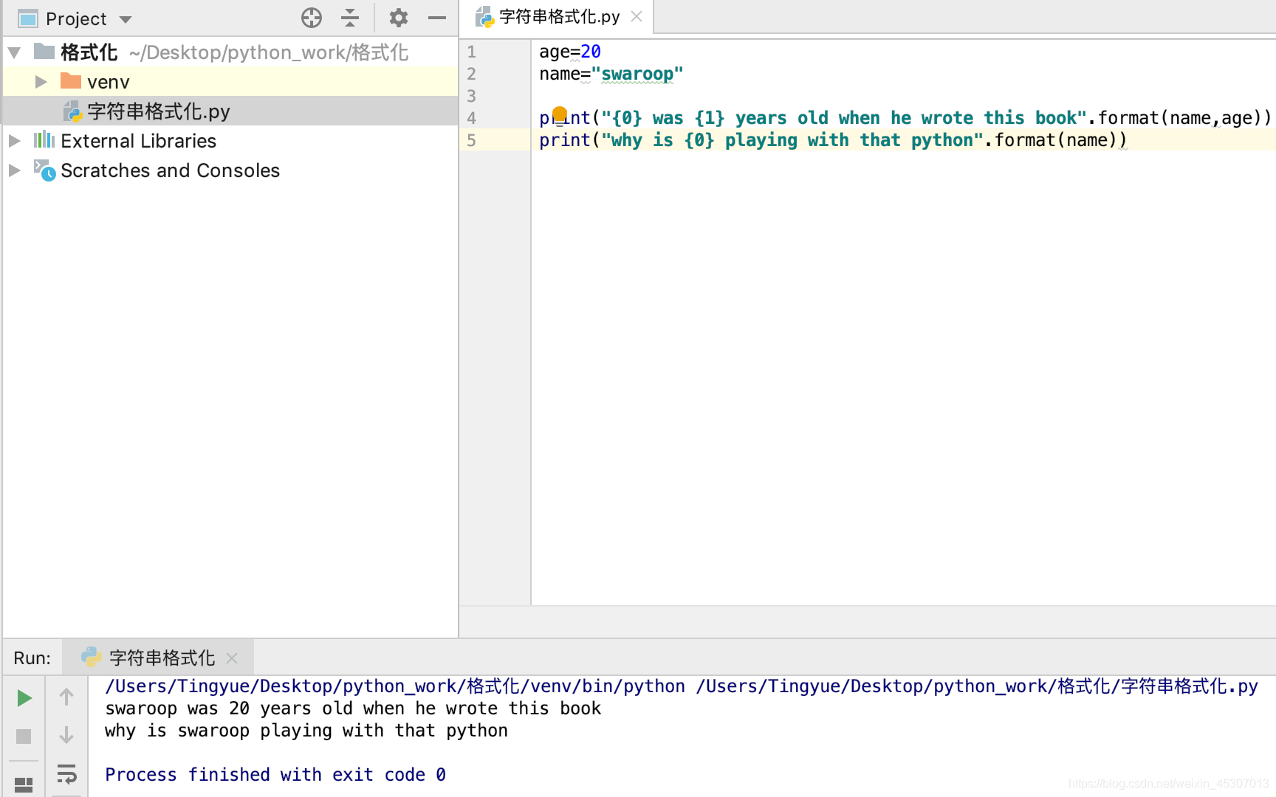Screen dimensions: 1276x797
Task: Open the Project view dropdown arrow
Action: click(126, 19)
